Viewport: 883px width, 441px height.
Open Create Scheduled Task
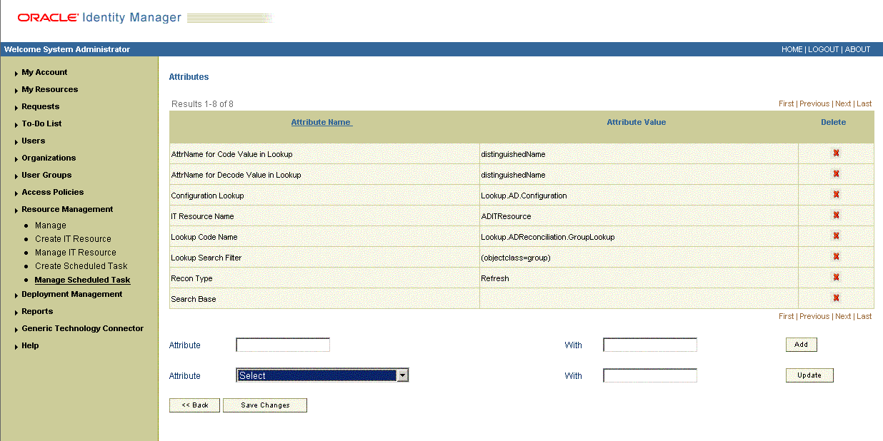click(x=81, y=266)
